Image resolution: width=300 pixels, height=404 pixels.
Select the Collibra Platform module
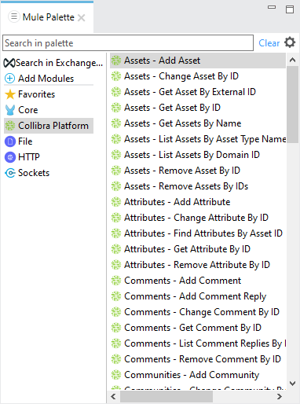coord(49,126)
